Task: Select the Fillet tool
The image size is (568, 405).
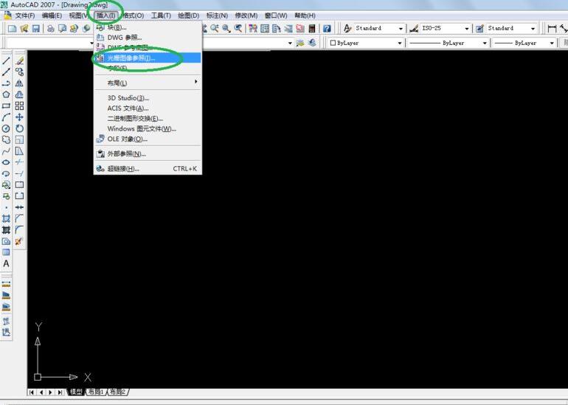Action: coord(20,229)
